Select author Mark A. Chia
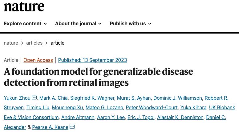The height and width of the screenshot is (132, 239). point(53,98)
